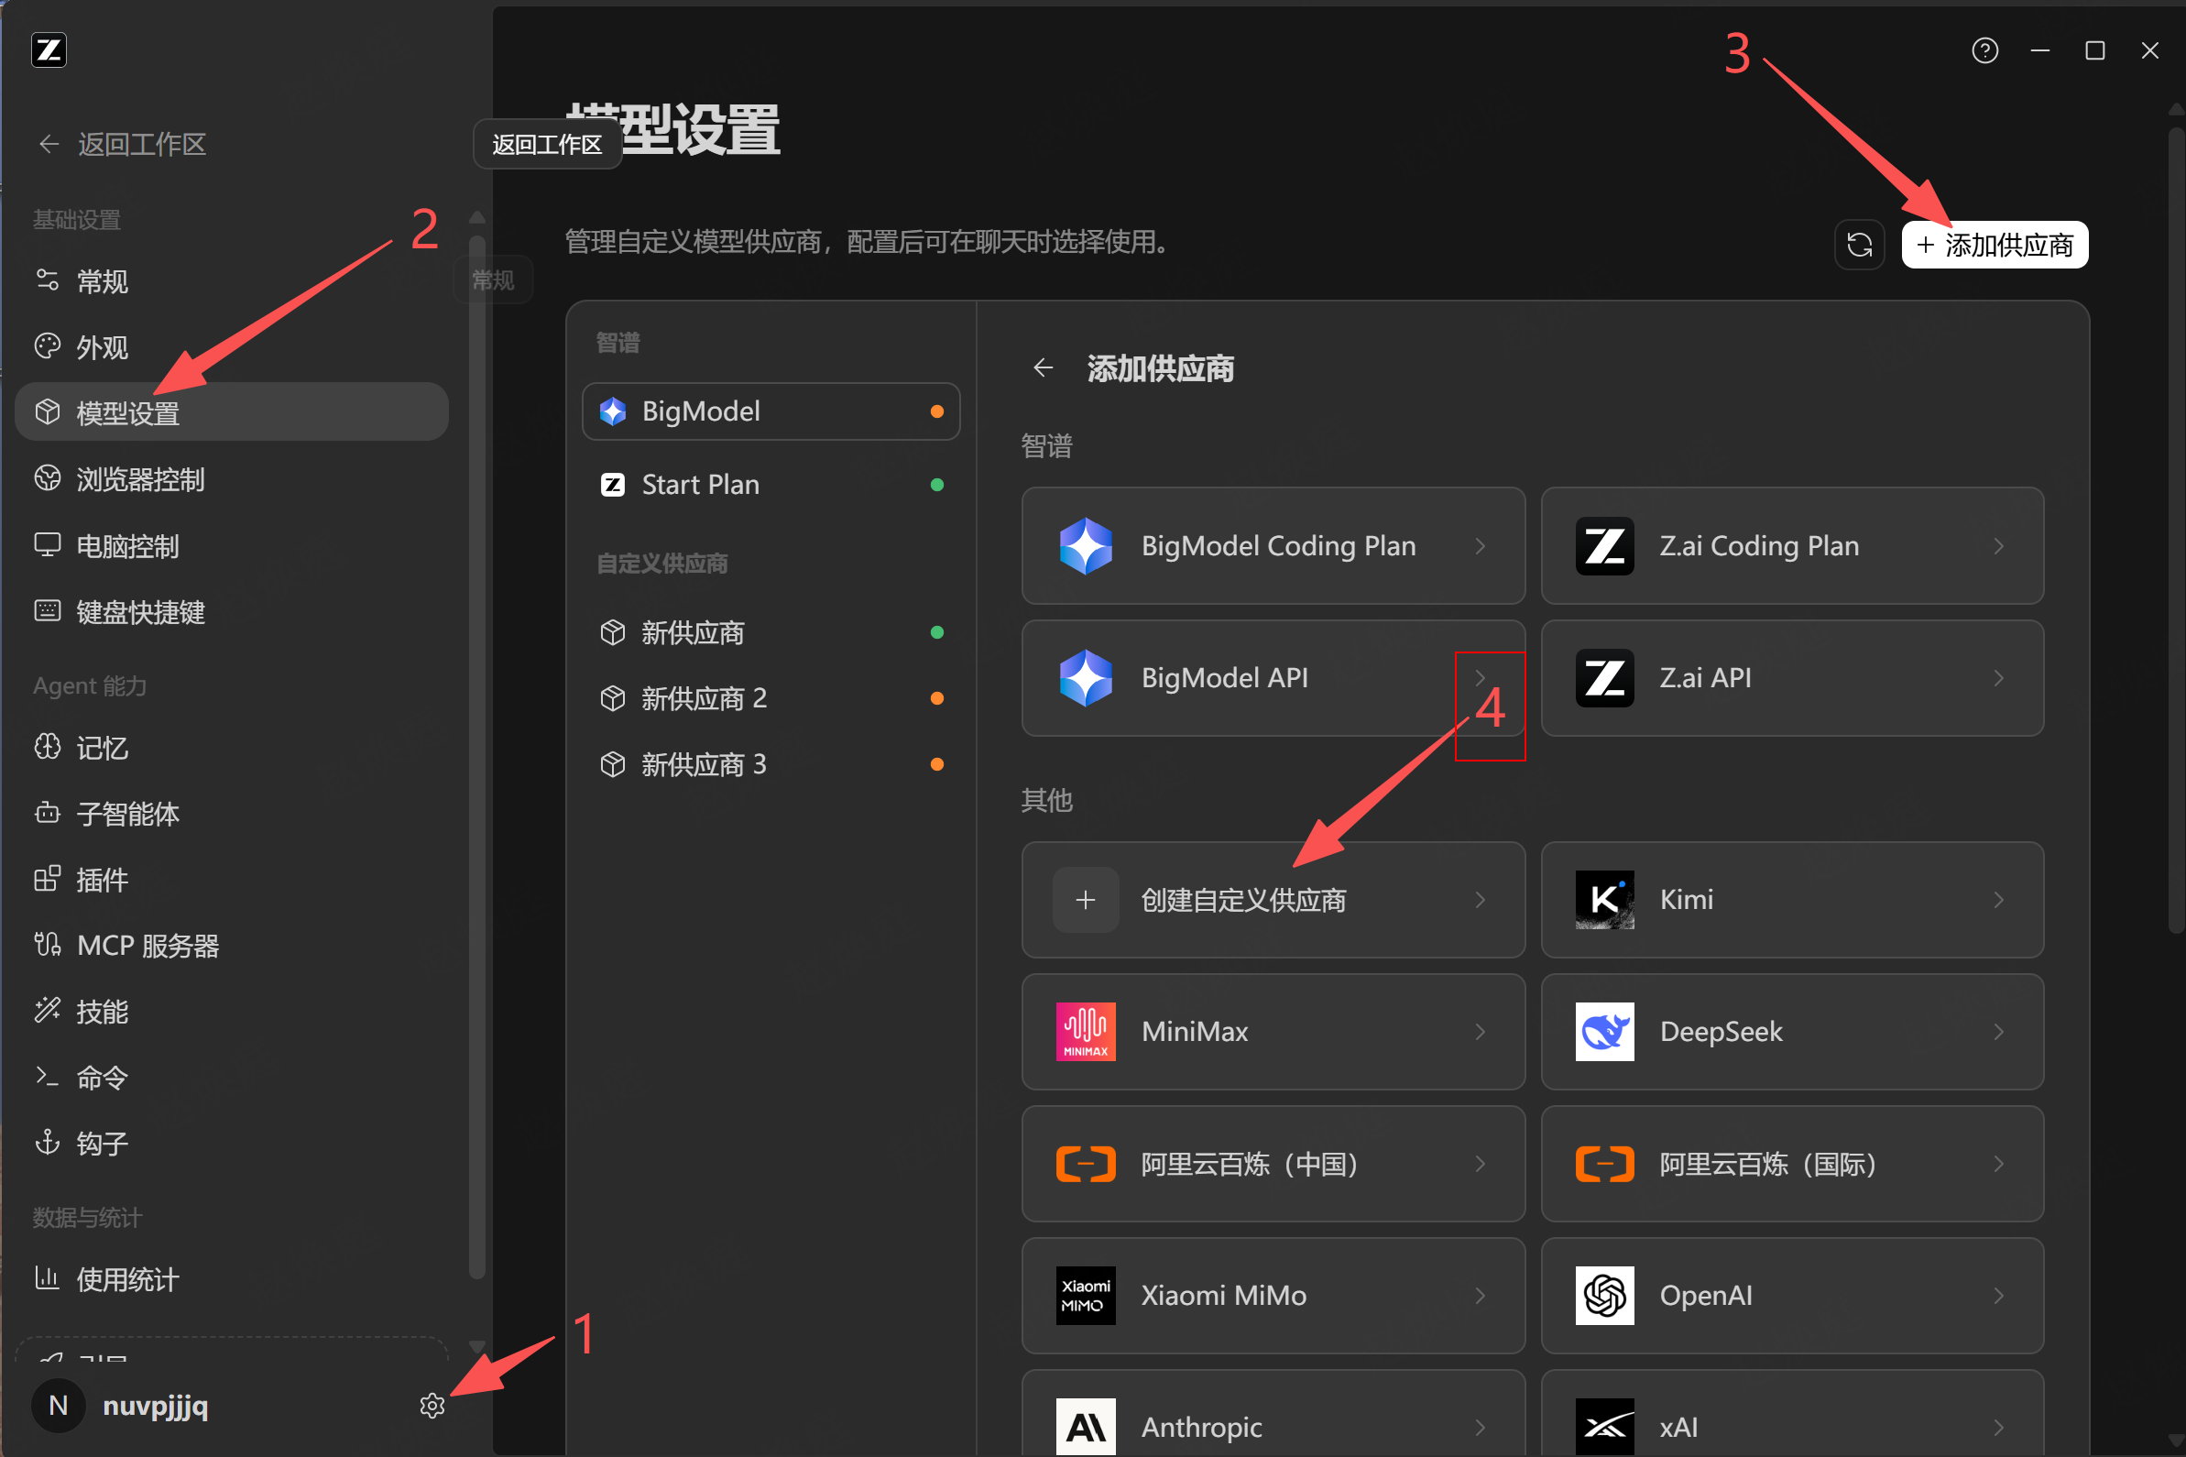
Task: Click the 使用统计 chart icon
Action: (48, 1277)
